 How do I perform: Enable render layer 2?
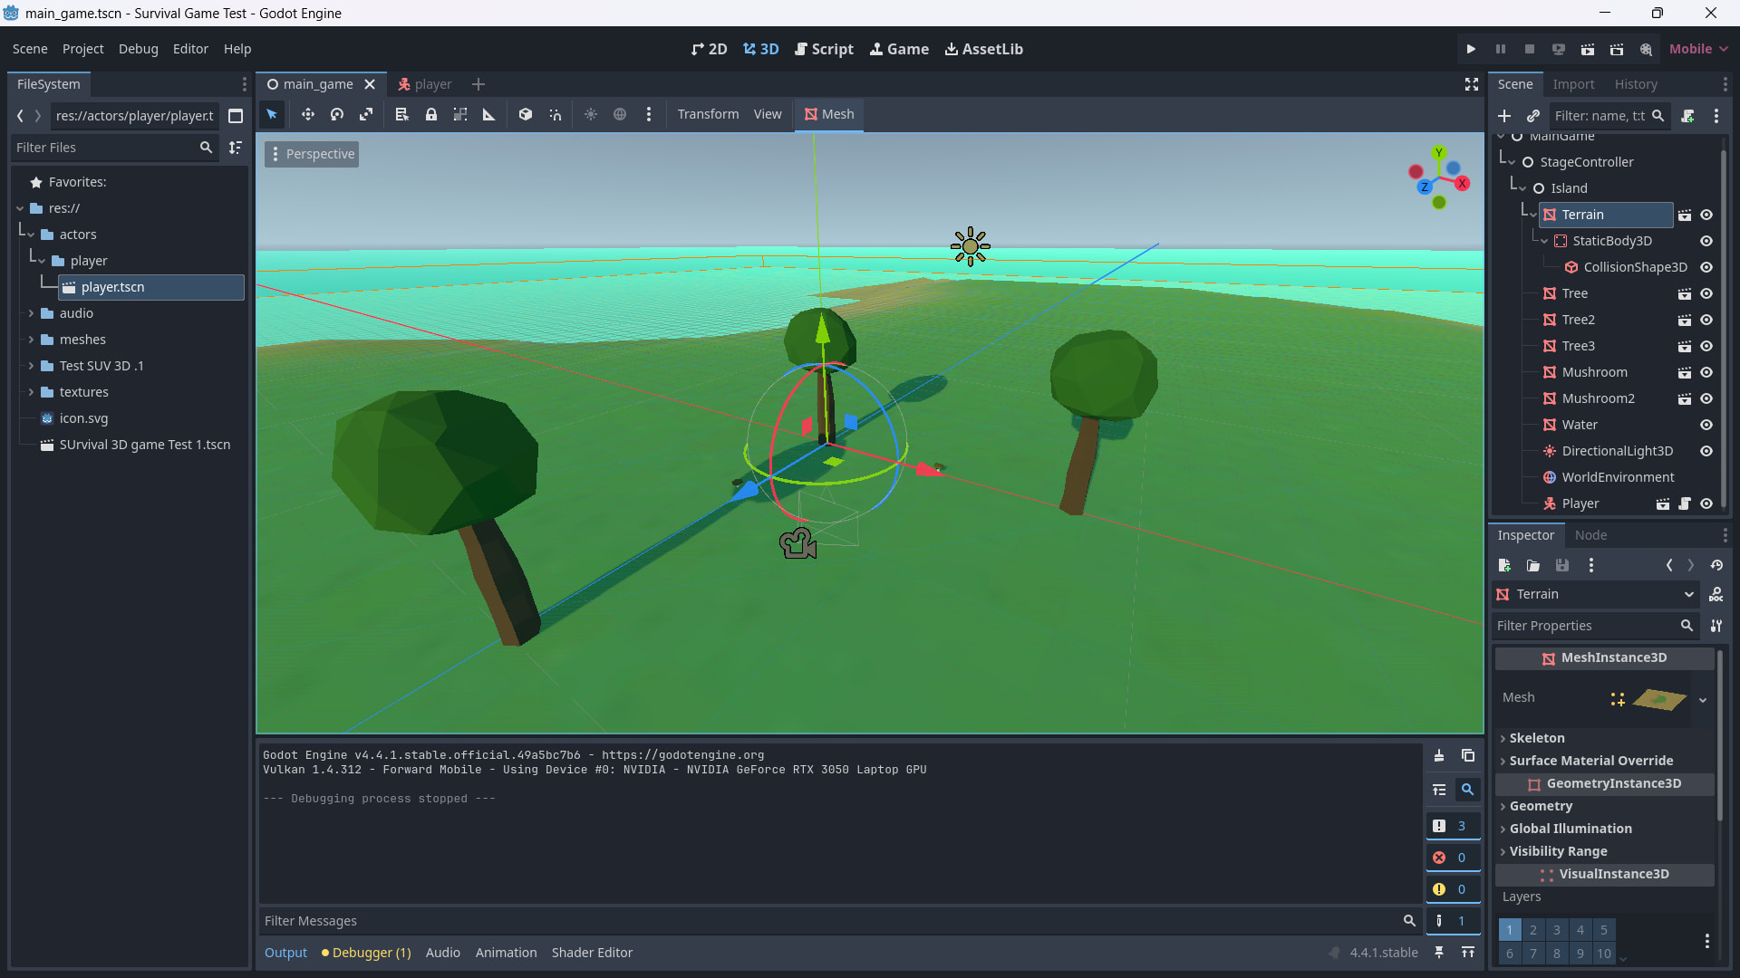(1533, 930)
